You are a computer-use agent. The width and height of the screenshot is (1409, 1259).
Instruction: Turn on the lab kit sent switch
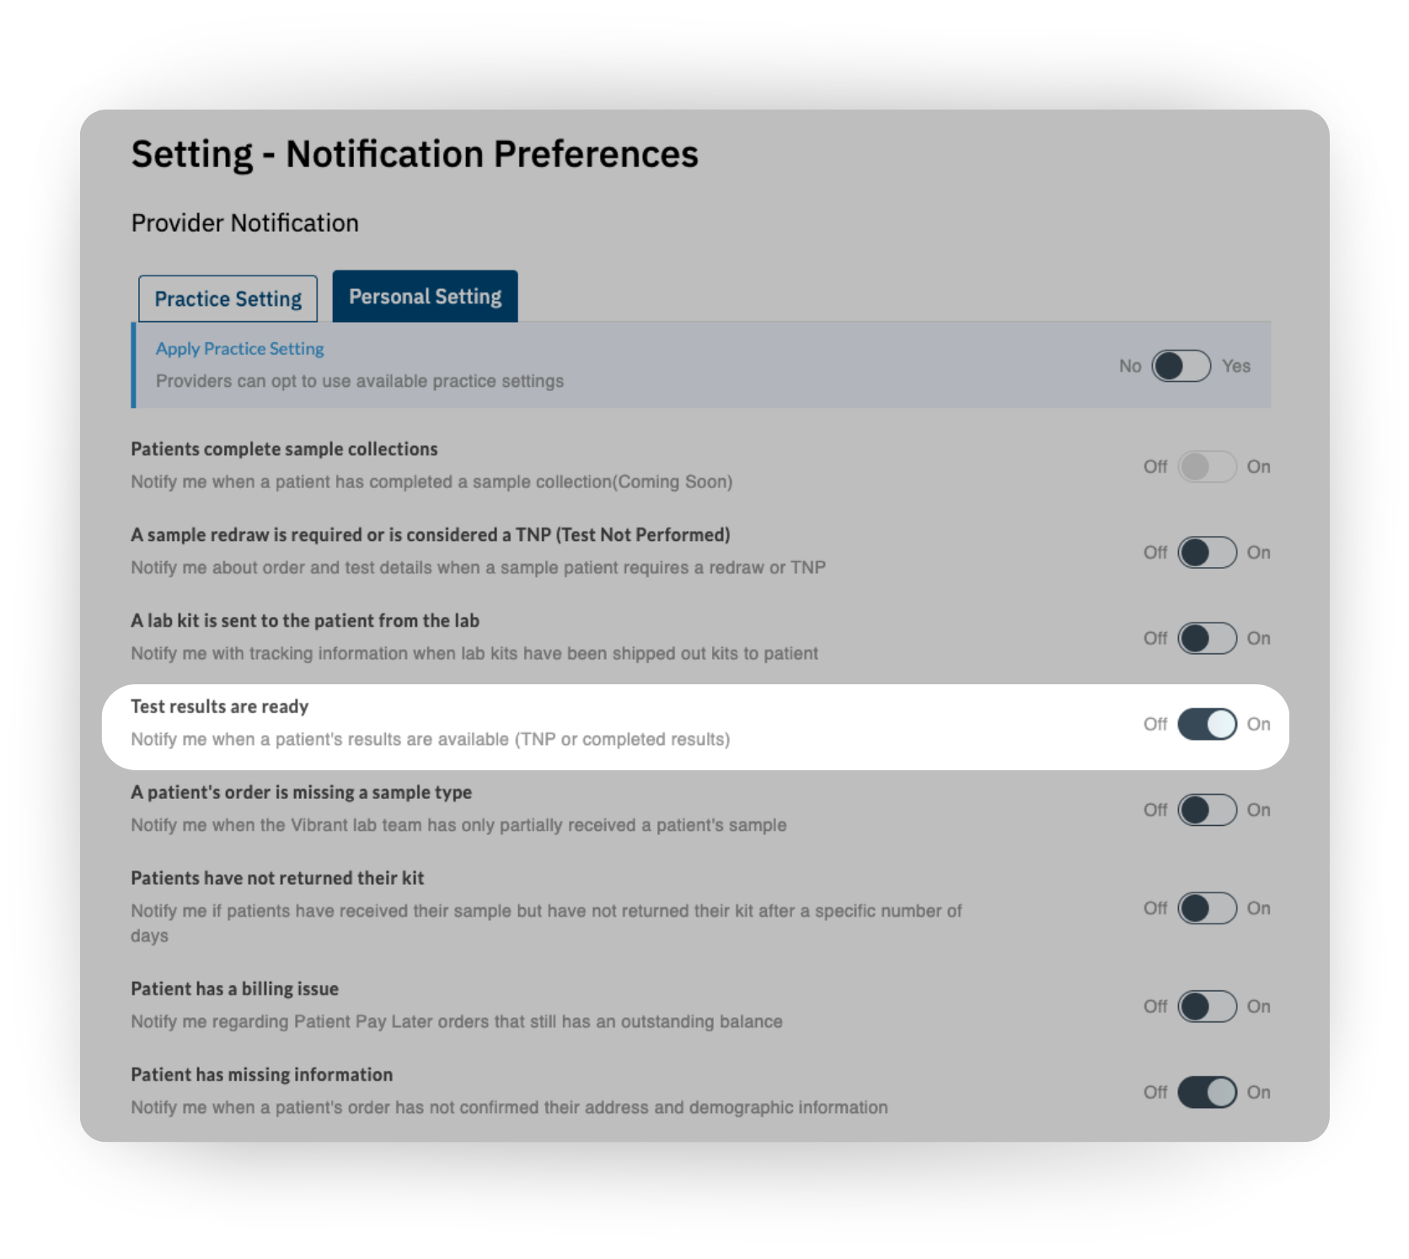pyautogui.click(x=1207, y=639)
